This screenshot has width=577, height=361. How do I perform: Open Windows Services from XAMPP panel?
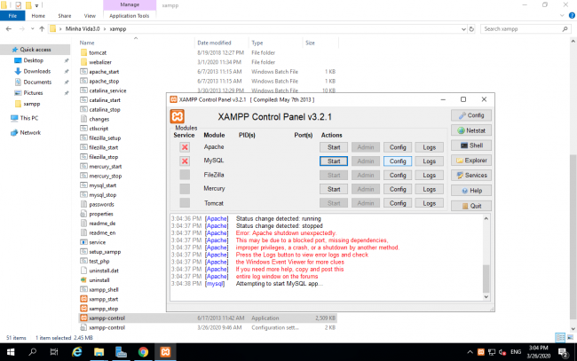click(471, 176)
